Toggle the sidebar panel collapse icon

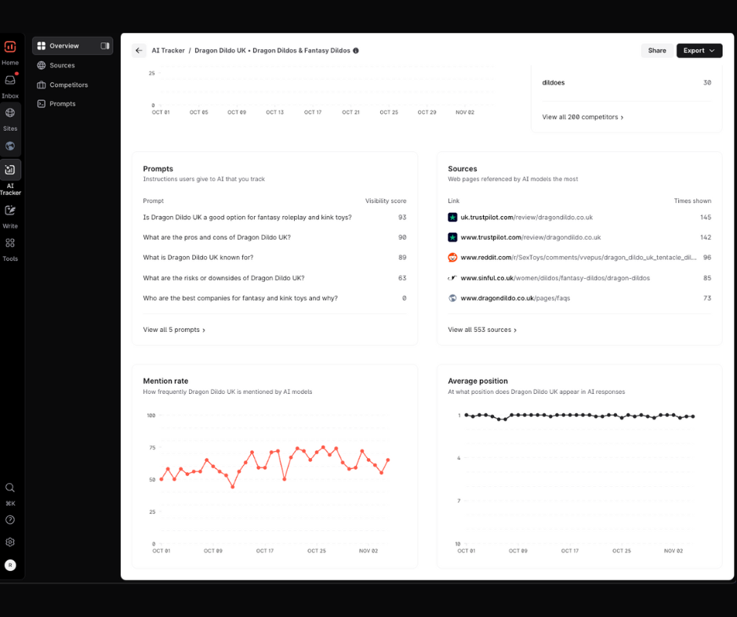tap(105, 46)
